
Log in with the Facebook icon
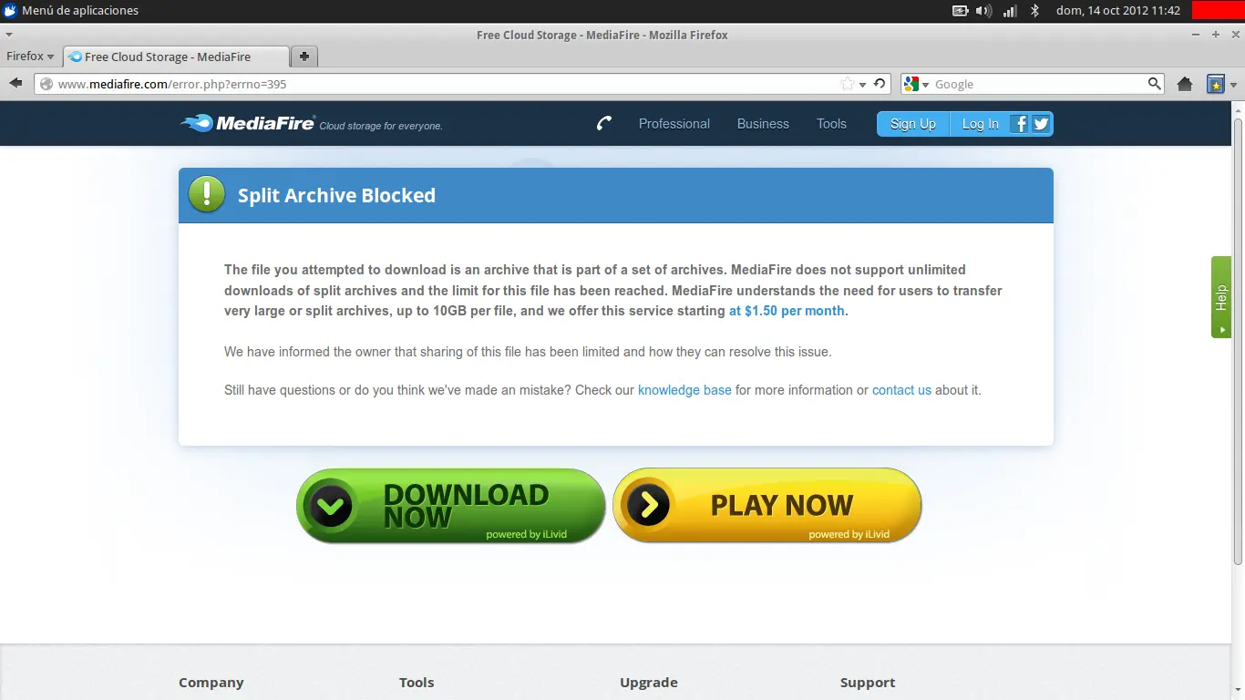click(1021, 124)
